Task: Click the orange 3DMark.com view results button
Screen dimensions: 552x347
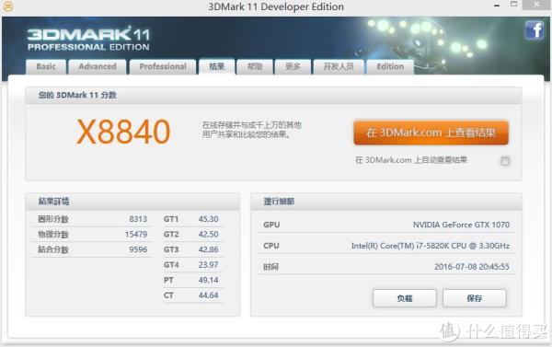Action: (431, 133)
